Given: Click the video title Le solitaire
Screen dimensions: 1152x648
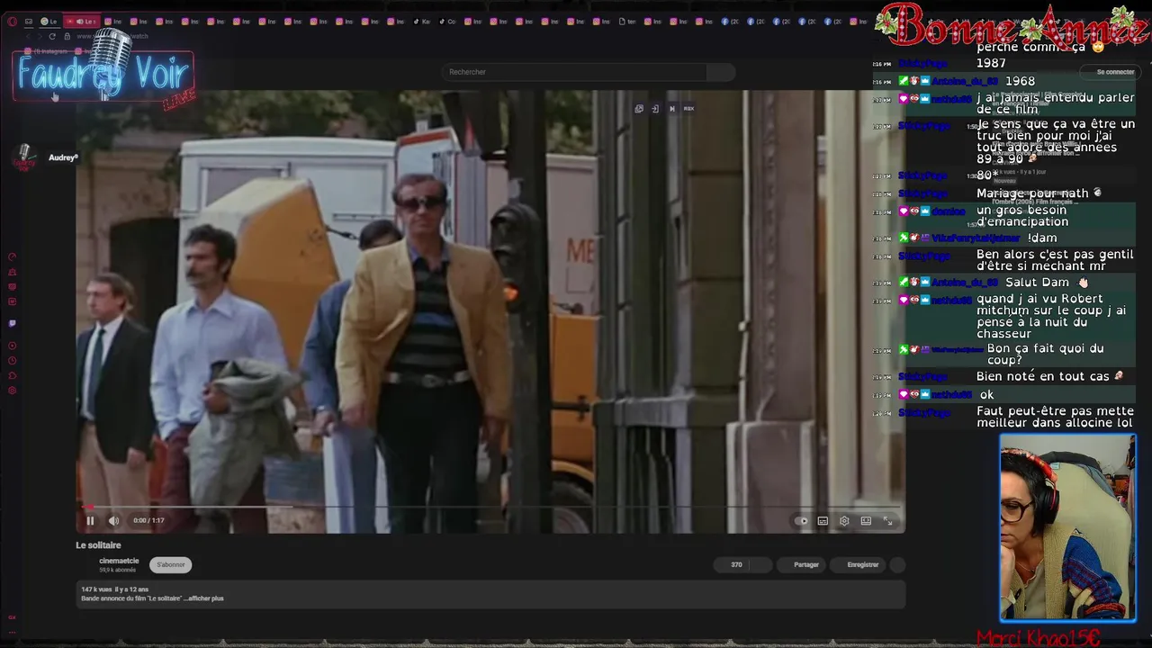Looking at the screenshot, I should pos(98,545).
